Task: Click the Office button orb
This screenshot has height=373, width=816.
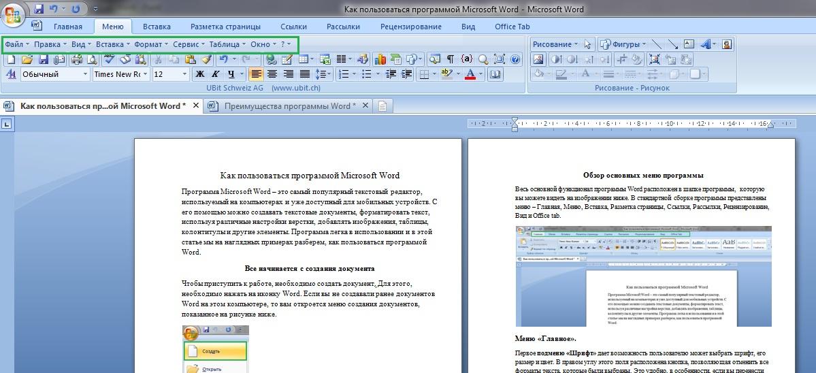Action: pyautogui.click(x=14, y=15)
